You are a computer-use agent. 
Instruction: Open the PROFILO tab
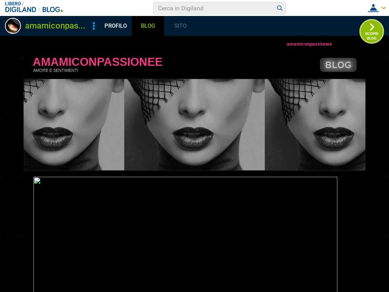point(115,26)
